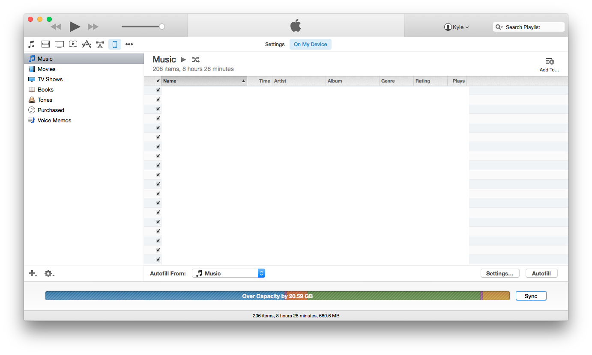Click the green segment of capacity bar

[x=394, y=296]
